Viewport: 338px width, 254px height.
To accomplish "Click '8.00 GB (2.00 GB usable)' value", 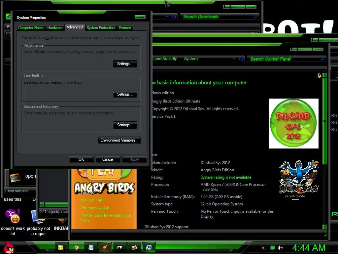I will pyautogui.click(x=221, y=197).
